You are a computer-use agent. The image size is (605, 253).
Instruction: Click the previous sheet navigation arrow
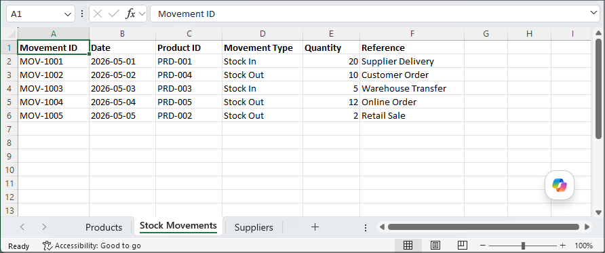click(x=22, y=227)
